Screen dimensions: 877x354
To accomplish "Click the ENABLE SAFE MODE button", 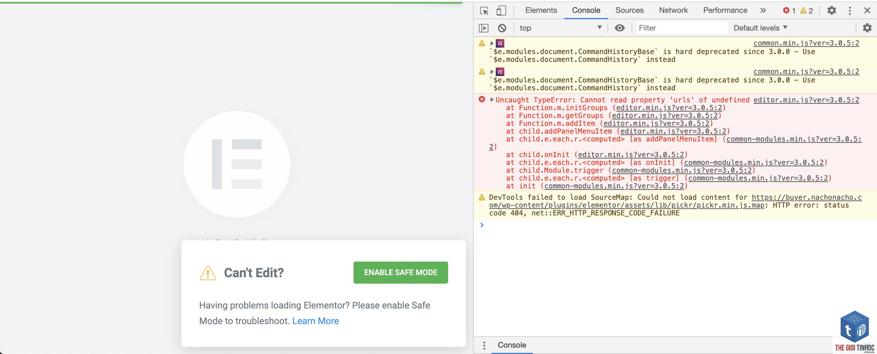I will point(401,273).
